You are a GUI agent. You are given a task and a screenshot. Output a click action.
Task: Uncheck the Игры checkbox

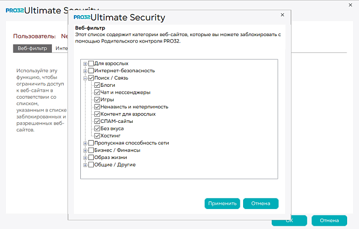point(97,100)
